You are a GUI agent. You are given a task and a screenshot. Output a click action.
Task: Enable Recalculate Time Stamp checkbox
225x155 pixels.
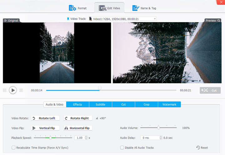(13, 148)
